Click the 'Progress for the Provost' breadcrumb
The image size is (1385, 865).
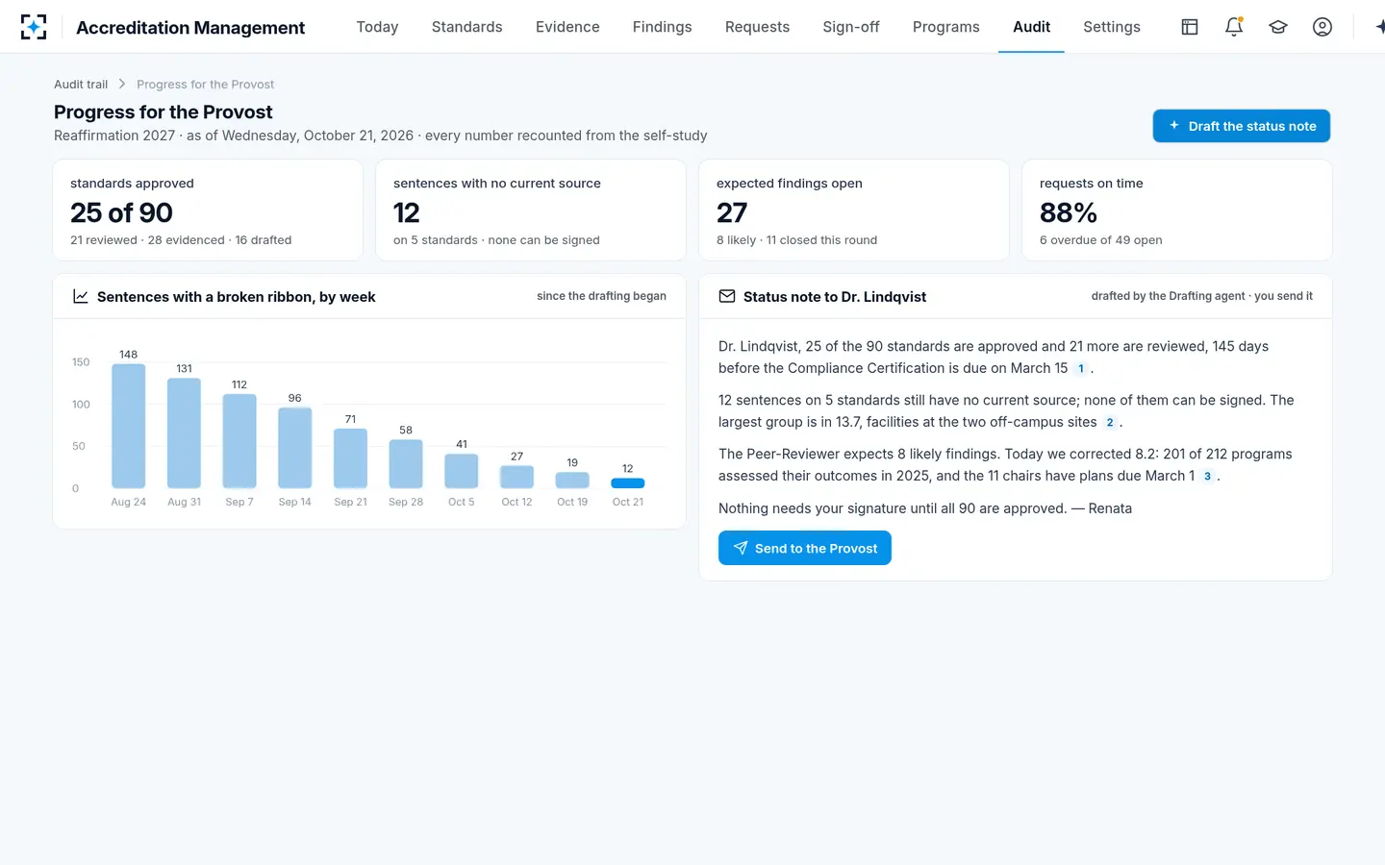tap(205, 85)
